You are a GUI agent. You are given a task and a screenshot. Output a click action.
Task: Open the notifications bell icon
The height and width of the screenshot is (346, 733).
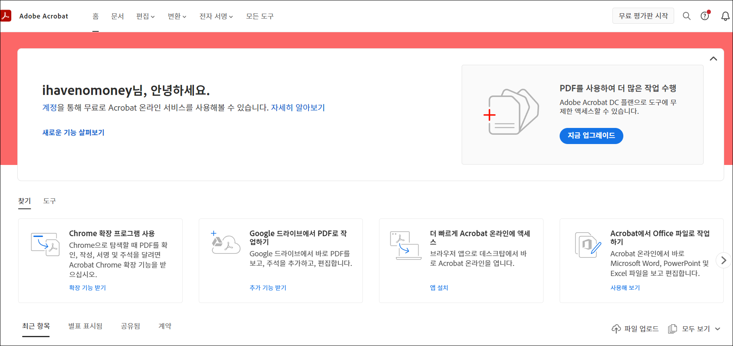click(725, 16)
